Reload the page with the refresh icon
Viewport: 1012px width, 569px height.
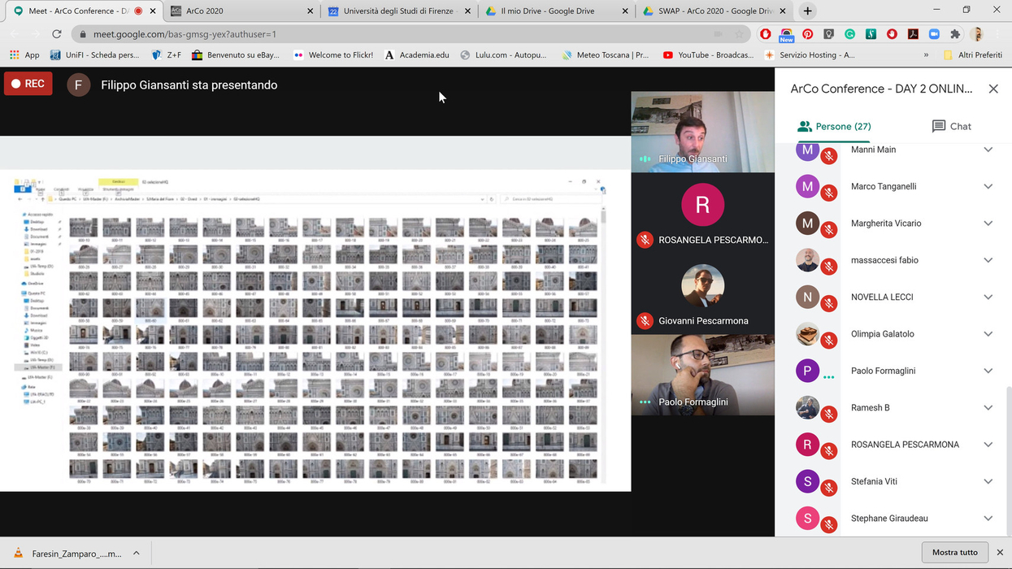click(x=56, y=34)
